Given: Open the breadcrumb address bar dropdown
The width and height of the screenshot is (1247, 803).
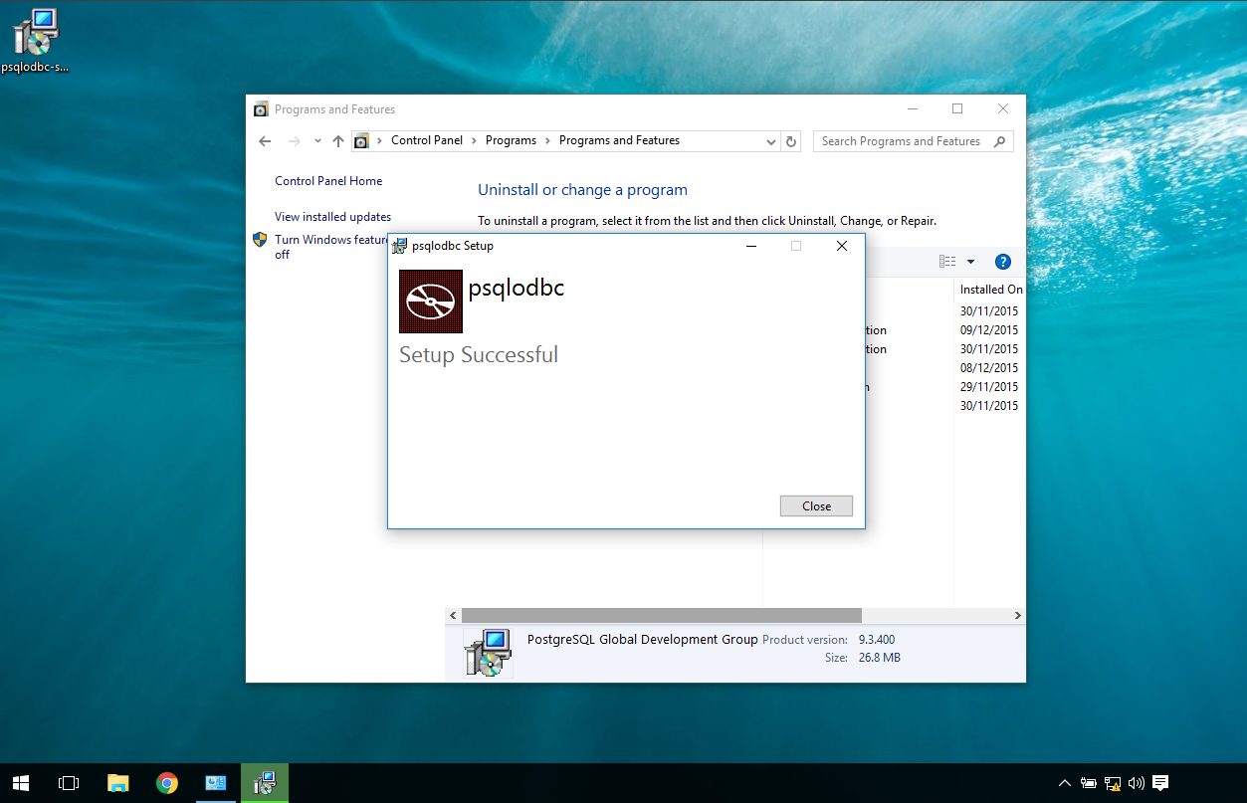Looking at the screenshot, I should point(771,140).
